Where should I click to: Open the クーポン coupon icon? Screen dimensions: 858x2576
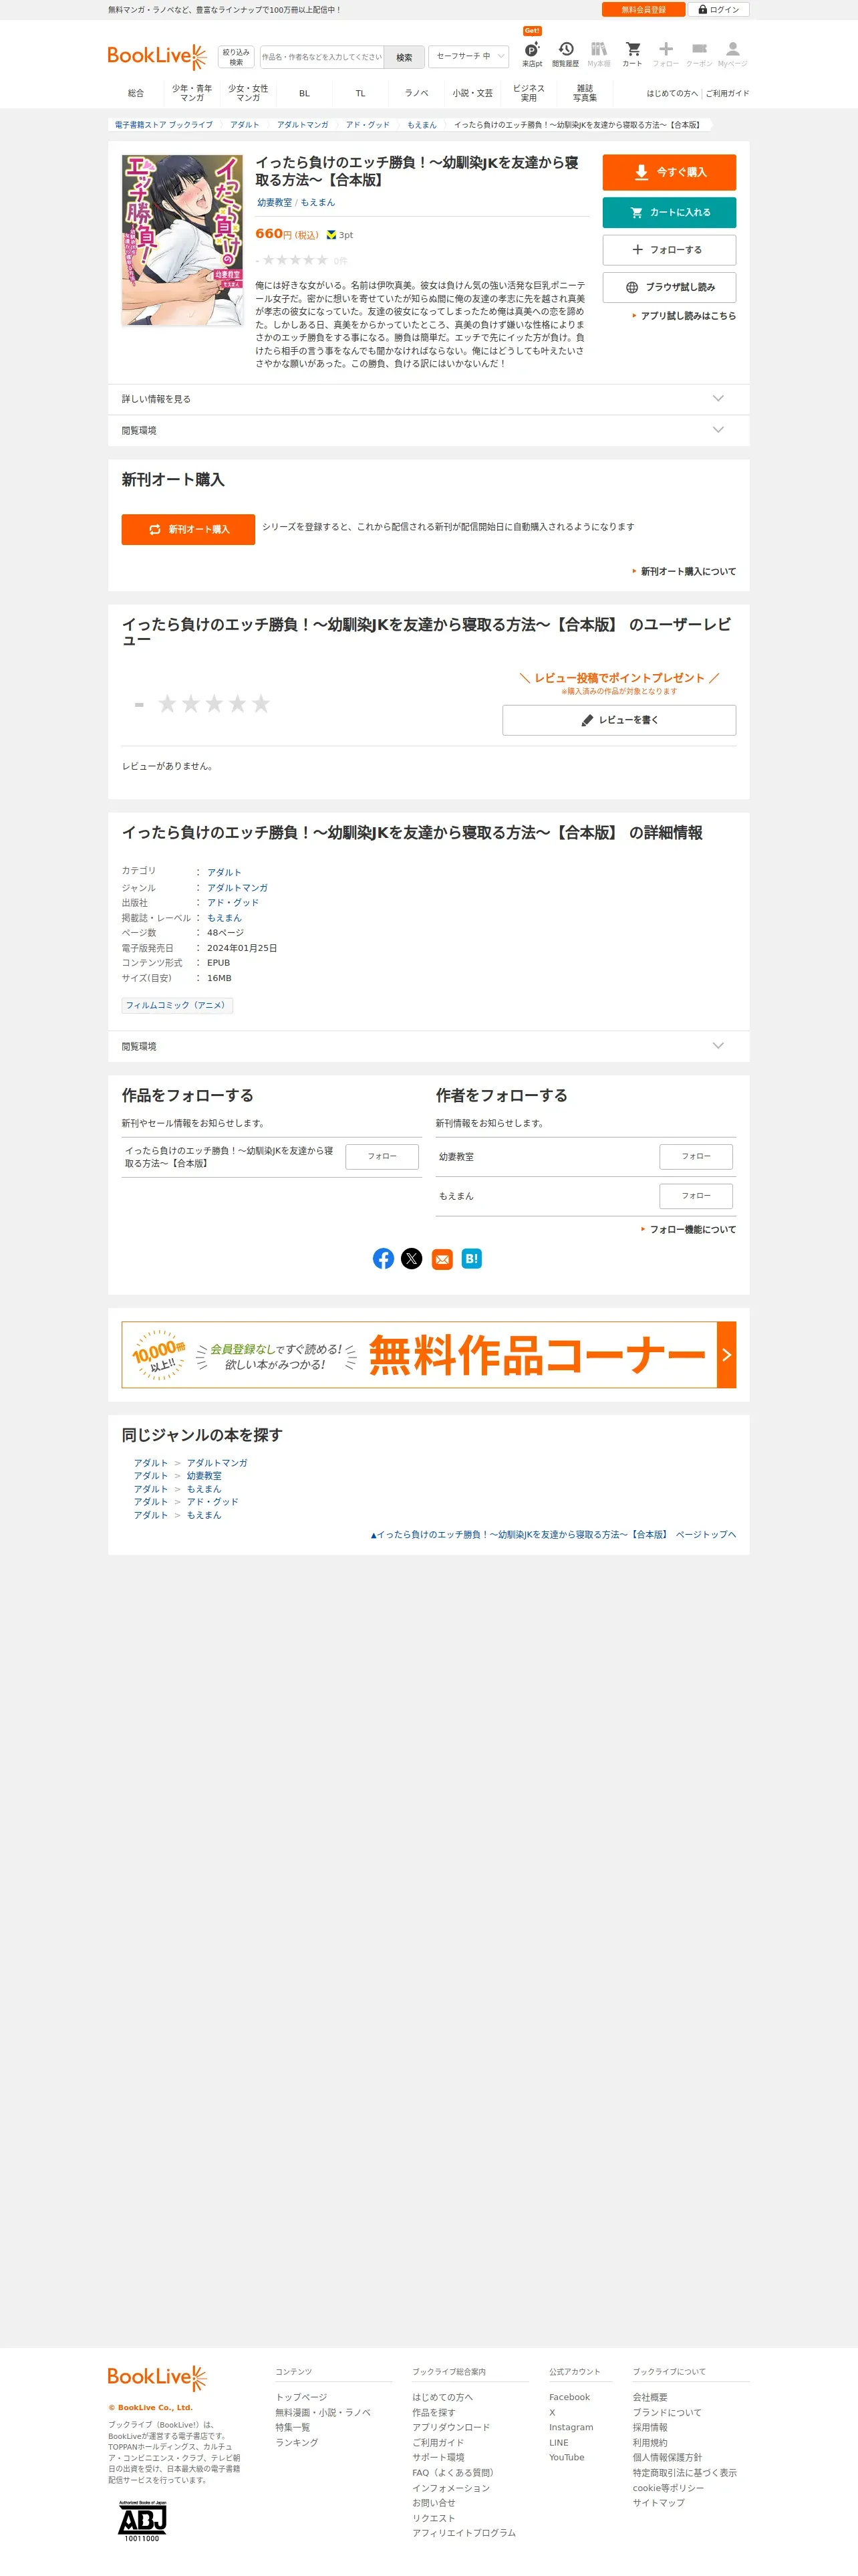coord(699,53)
